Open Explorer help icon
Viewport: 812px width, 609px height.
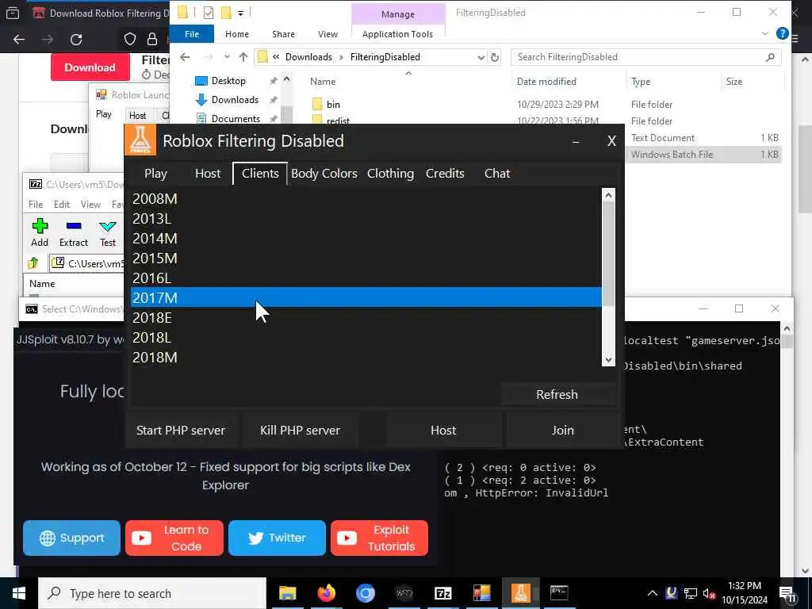(782, 33)
